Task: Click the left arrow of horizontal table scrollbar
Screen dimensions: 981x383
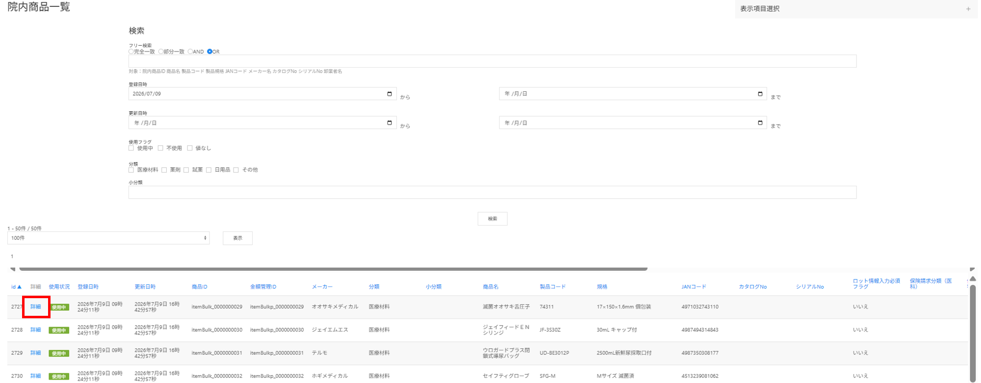Action: [13, 269]
